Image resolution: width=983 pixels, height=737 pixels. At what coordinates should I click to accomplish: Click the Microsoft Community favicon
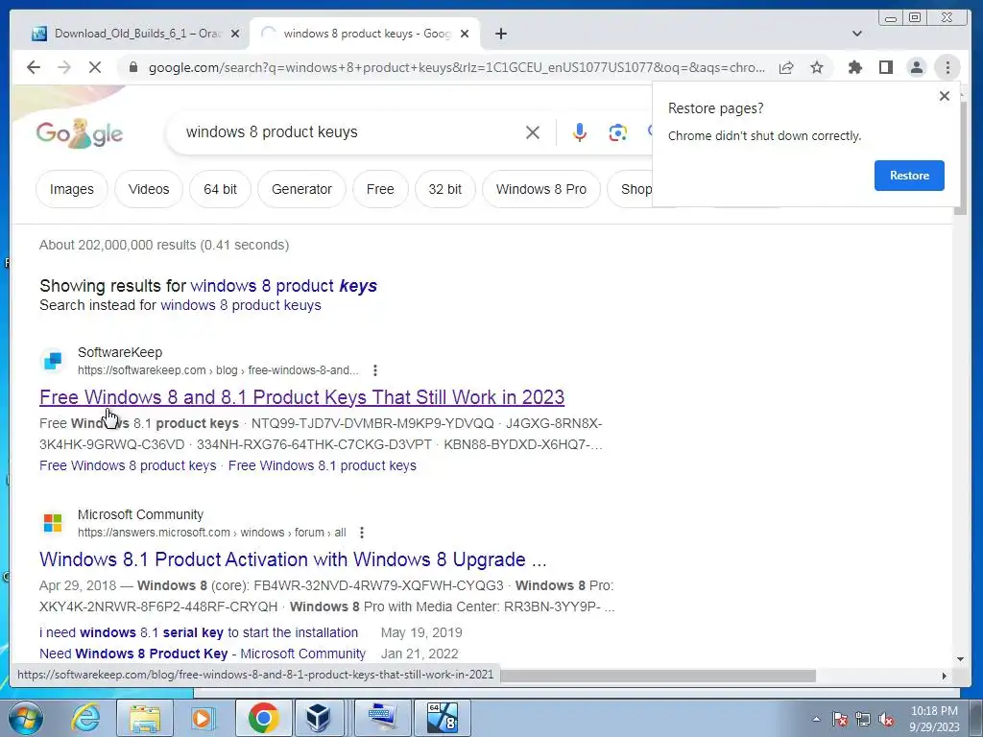click(x=53, y=523)
